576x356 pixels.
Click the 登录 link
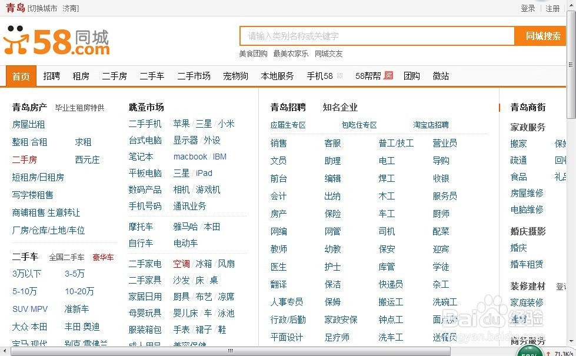pyautogui.click(x=528, y=8)
